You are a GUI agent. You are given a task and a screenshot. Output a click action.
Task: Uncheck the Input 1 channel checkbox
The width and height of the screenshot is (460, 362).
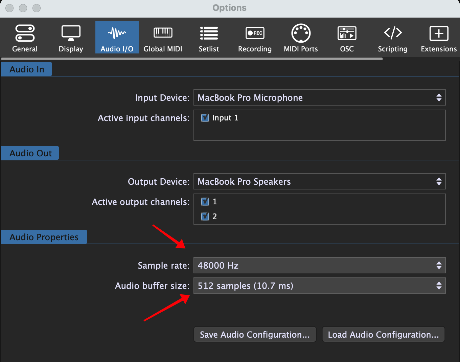205,118
